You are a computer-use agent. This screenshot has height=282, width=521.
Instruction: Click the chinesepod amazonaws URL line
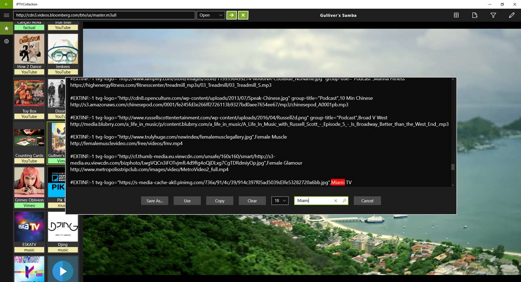209,104
